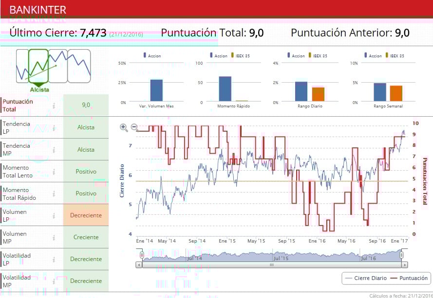Open info icon for Volatilidad MP row

54,281
